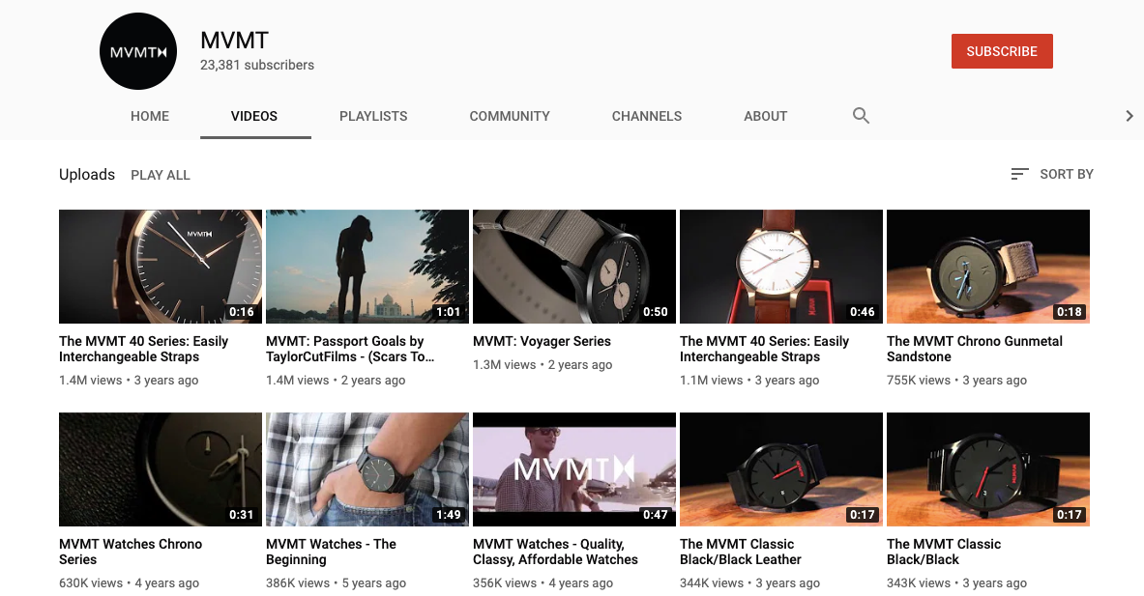Viewport: 1144px width, 596px height.
Task: Open the Quality, Classy, Affordable Watches thumbnail
Action: [574, 469]
